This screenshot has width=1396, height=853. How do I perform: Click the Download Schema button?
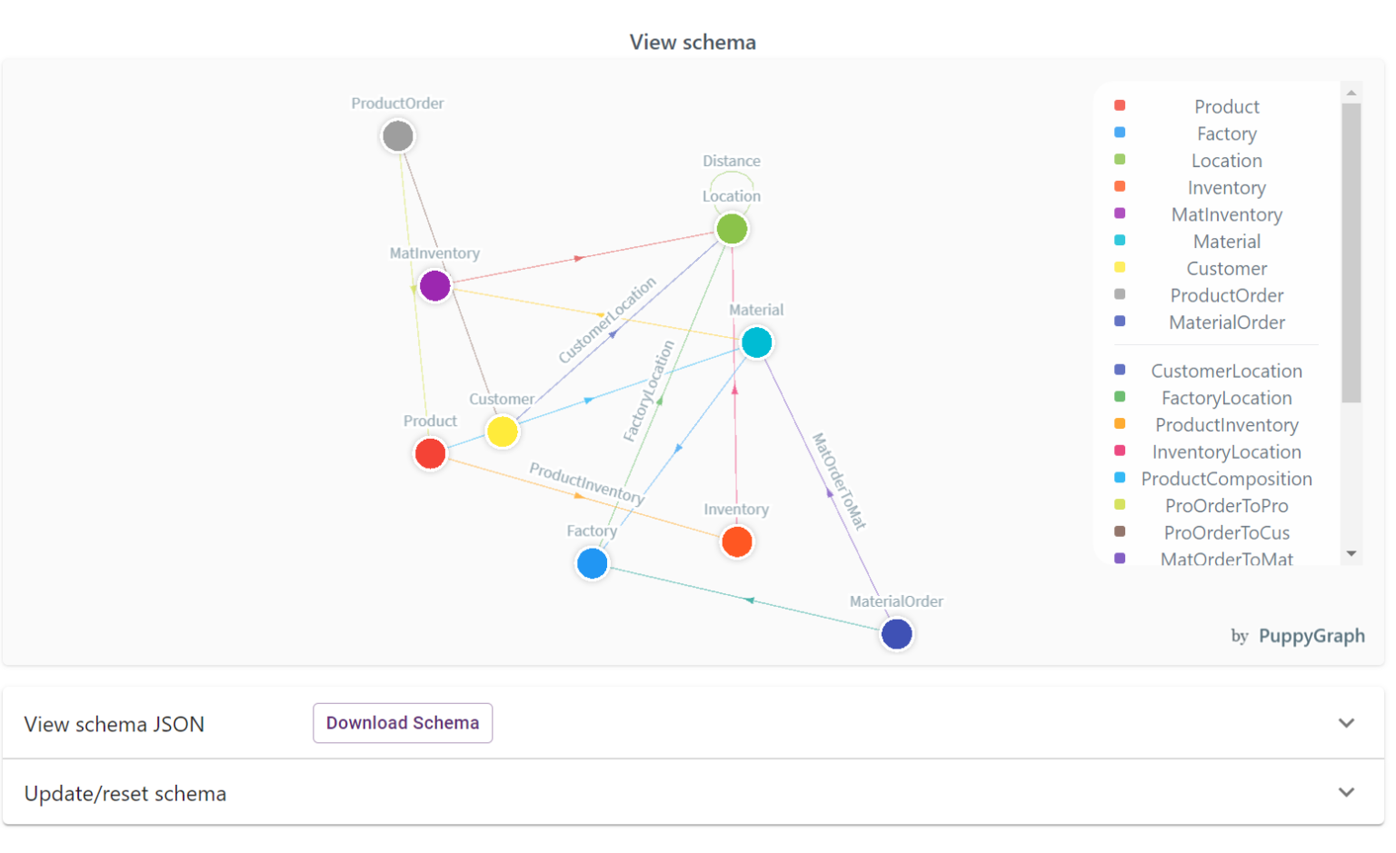click(x=403, y=723)
